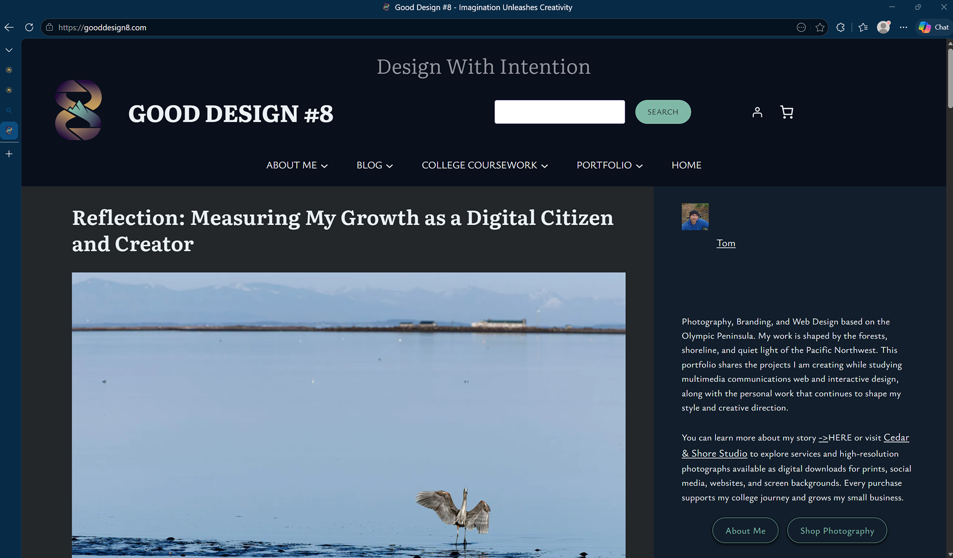Open the shopping cart
Viewport: 953px width, 558px height.
coord(787,112)
